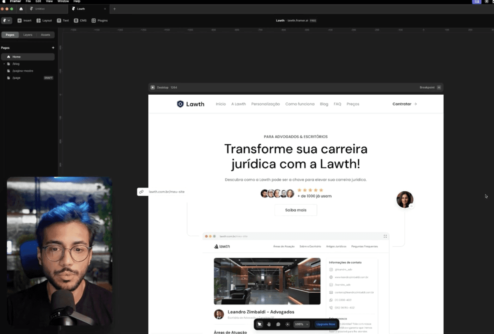Viewport: 494px width, 334px height.
Task: Expand the /blog page folder
Action: tap(4, 64)
